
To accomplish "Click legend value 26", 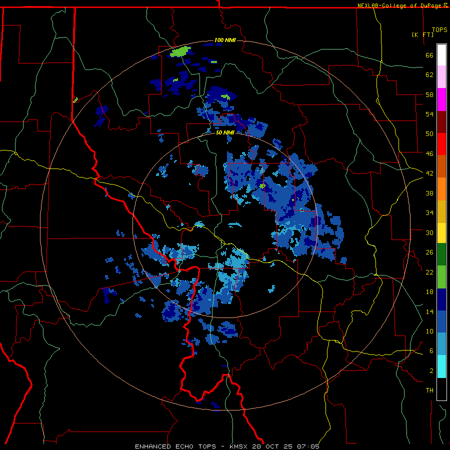I will tap(429, 252).
